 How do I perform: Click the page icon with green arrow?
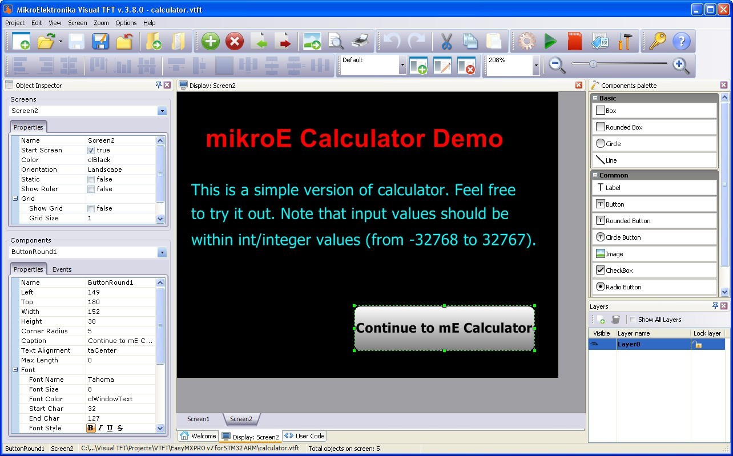[x=259, y=41]
